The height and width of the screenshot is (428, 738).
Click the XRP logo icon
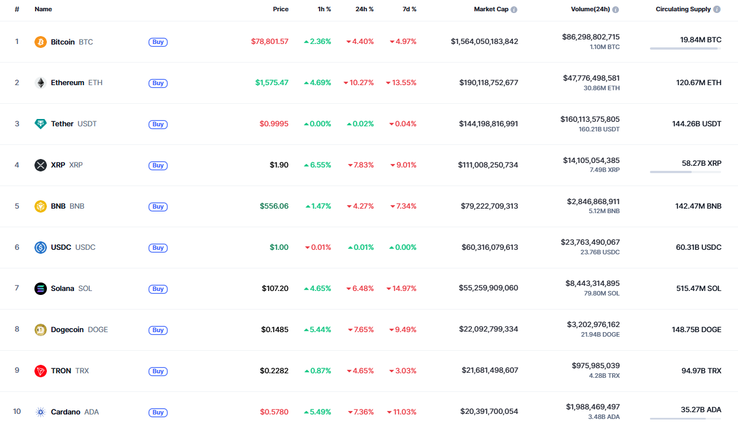tap(41, 165)
